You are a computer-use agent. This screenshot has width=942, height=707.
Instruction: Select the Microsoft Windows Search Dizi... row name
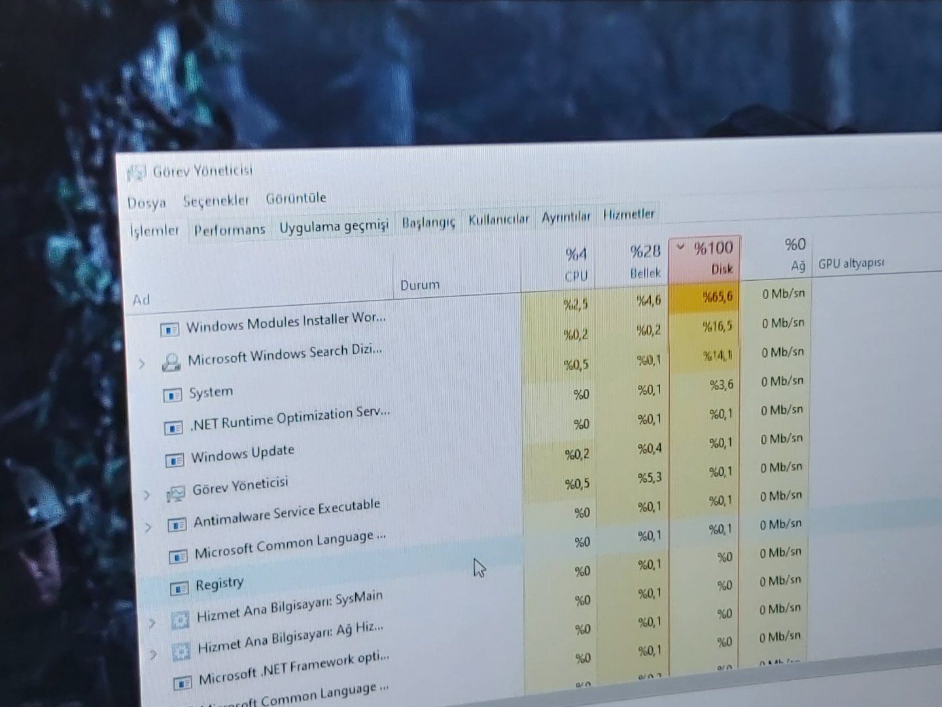(285, 355)
